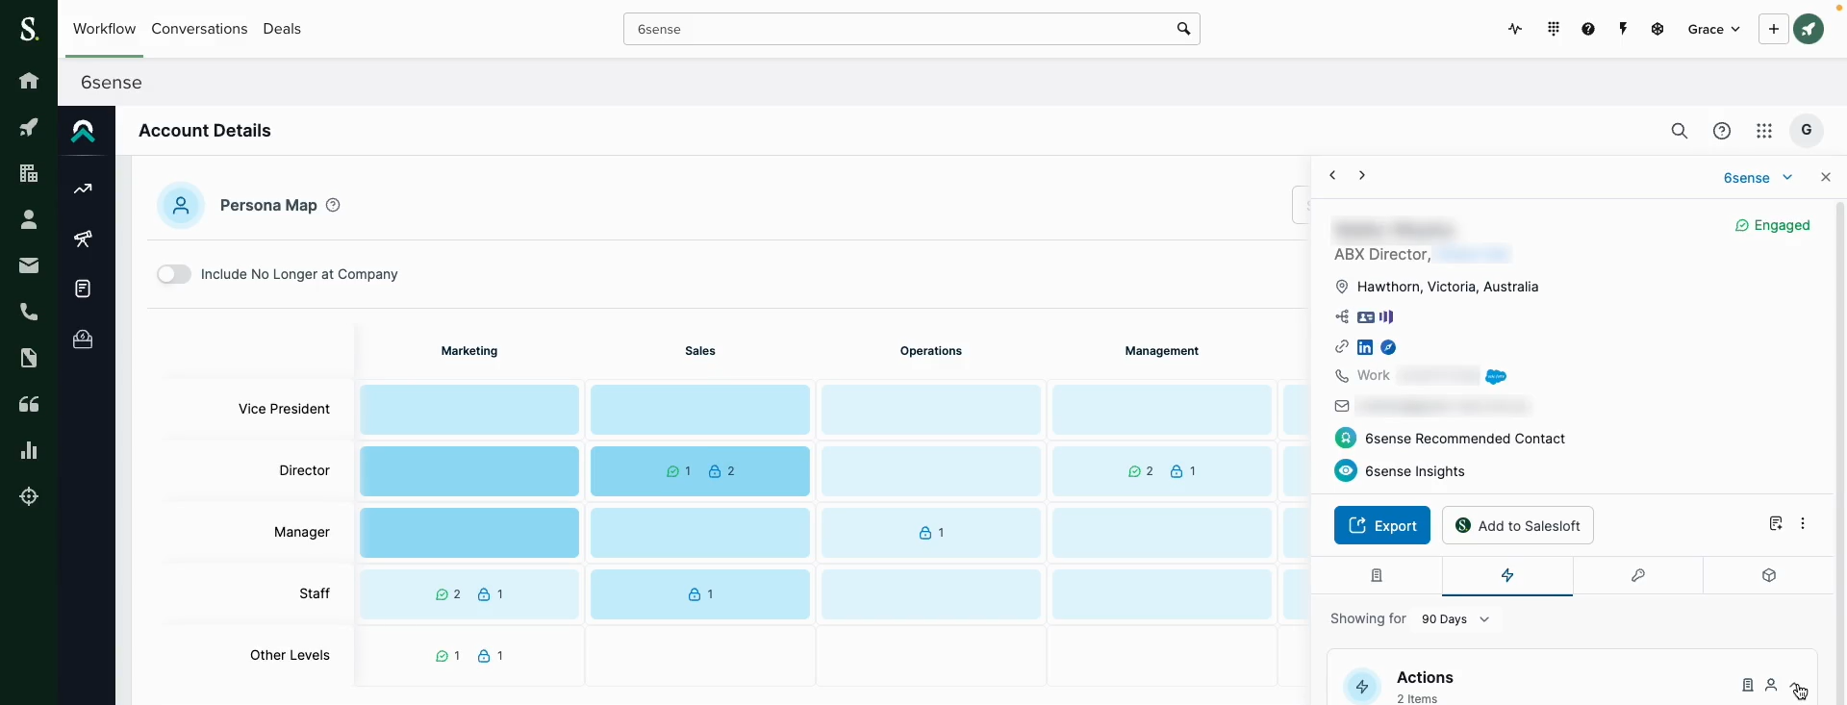1847x705 pixels.
Task: Filter Actions card by person icon
Action: 1771,685
